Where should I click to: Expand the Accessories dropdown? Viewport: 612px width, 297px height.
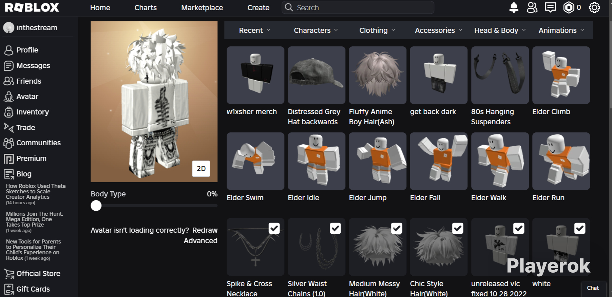(x=439, y=30)
